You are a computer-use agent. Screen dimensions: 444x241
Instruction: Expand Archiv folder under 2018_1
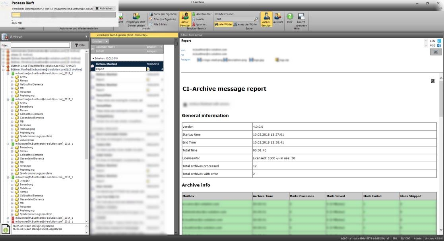pyautogui.click(x=12, y=77)
